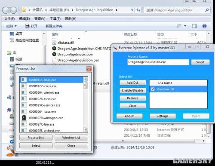This screenshot has height=166, width=215.
Task: Toggle the dualcore.dll checkbox
Action: coord(153,89)
